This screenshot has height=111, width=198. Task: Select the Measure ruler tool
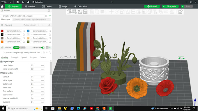166,12
